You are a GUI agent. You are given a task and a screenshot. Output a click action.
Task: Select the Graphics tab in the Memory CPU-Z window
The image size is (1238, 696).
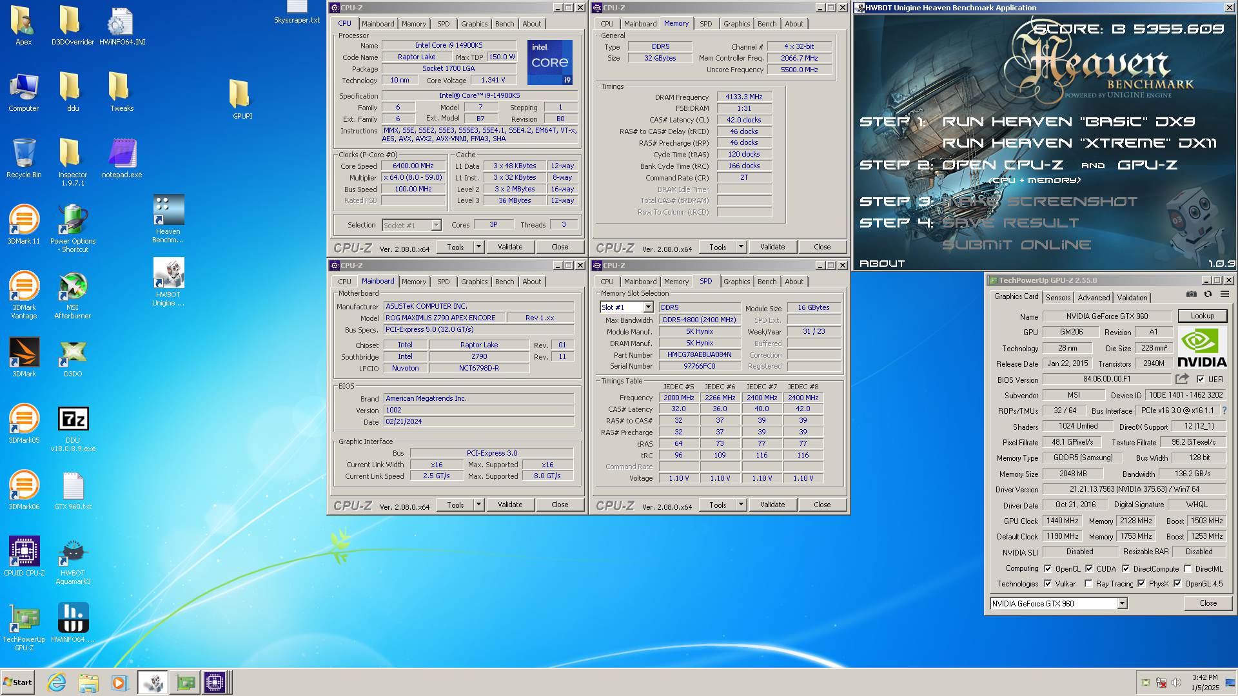(736, 24)
